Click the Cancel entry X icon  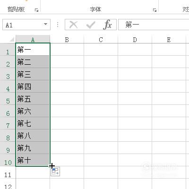coord(74,25)
